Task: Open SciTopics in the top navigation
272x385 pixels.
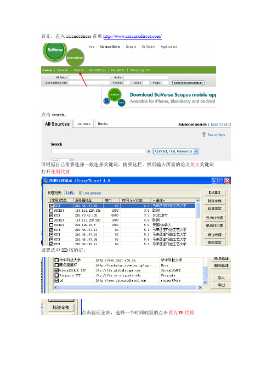Action: (149, 47)
